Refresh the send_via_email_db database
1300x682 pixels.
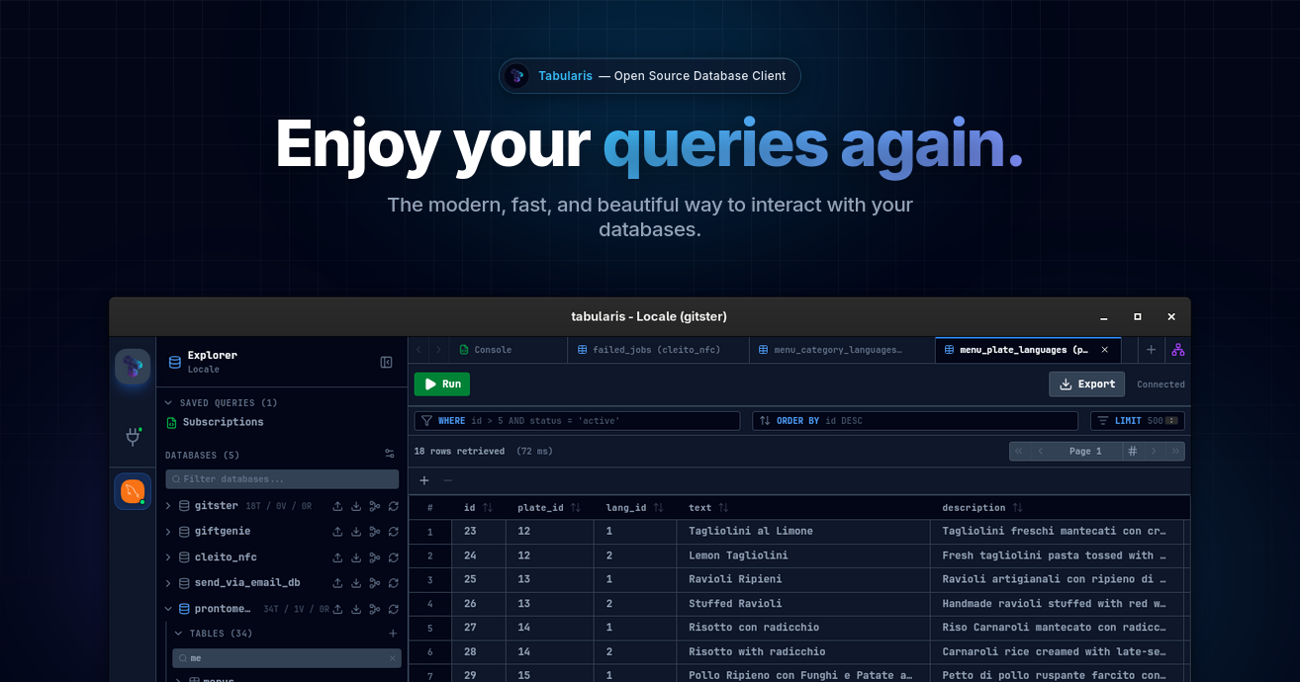click(x=394, y=583)
